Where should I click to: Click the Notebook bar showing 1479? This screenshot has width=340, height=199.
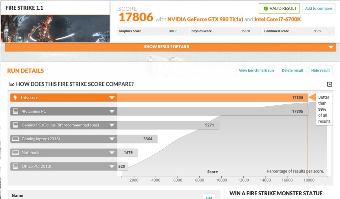(x=127, y=153)
